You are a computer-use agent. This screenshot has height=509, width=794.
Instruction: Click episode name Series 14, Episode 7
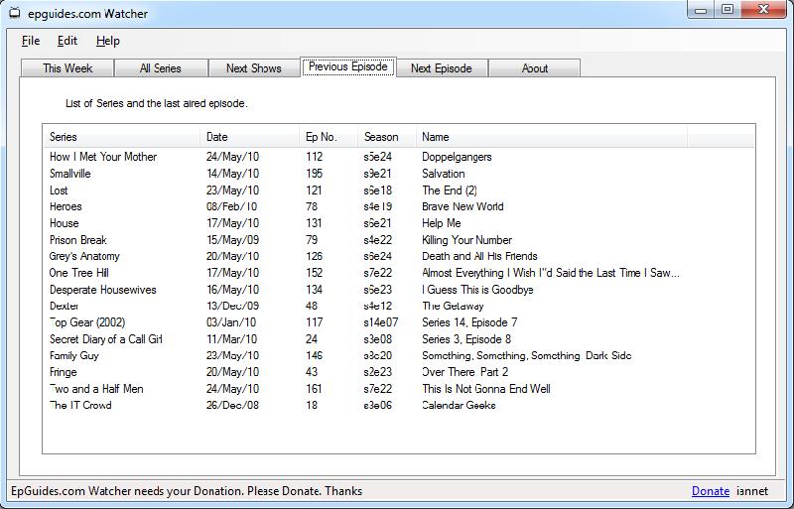click(x=469, y=322)
